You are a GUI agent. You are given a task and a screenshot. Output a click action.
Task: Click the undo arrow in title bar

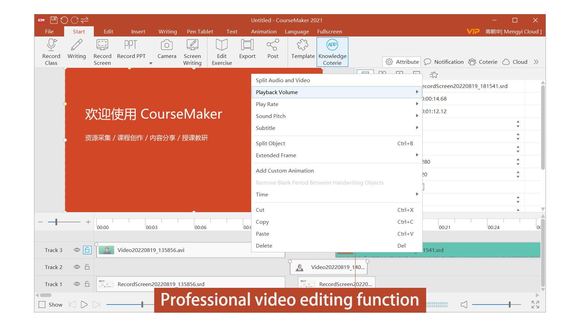(64, 20)
